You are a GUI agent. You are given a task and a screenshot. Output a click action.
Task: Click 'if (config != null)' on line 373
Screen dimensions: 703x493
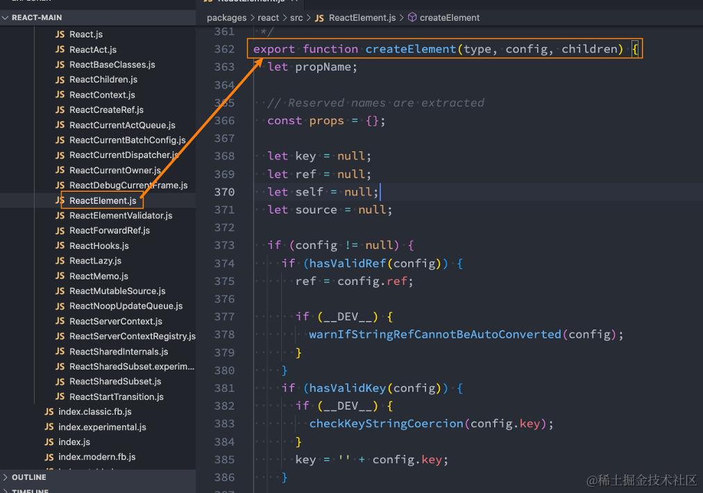pyautogui.click(x=333, y=245)
